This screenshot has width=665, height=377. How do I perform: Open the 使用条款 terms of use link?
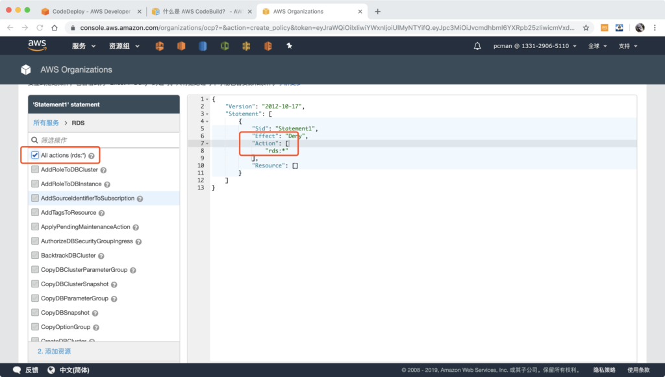[638, 370]
